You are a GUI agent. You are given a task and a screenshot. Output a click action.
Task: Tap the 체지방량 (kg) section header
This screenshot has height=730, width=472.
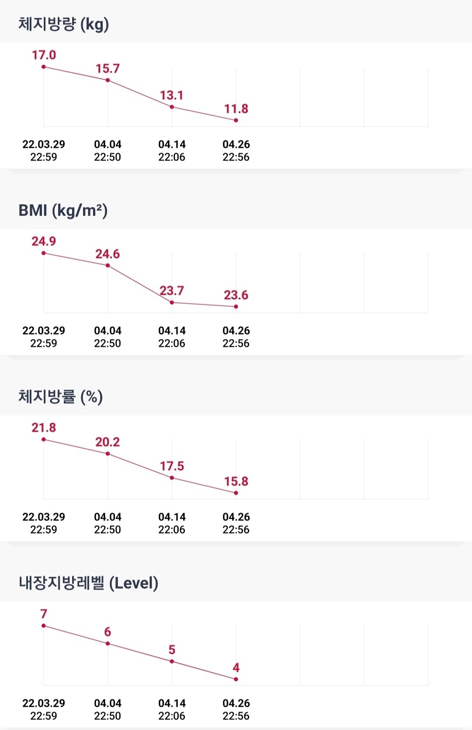[63, 24]
